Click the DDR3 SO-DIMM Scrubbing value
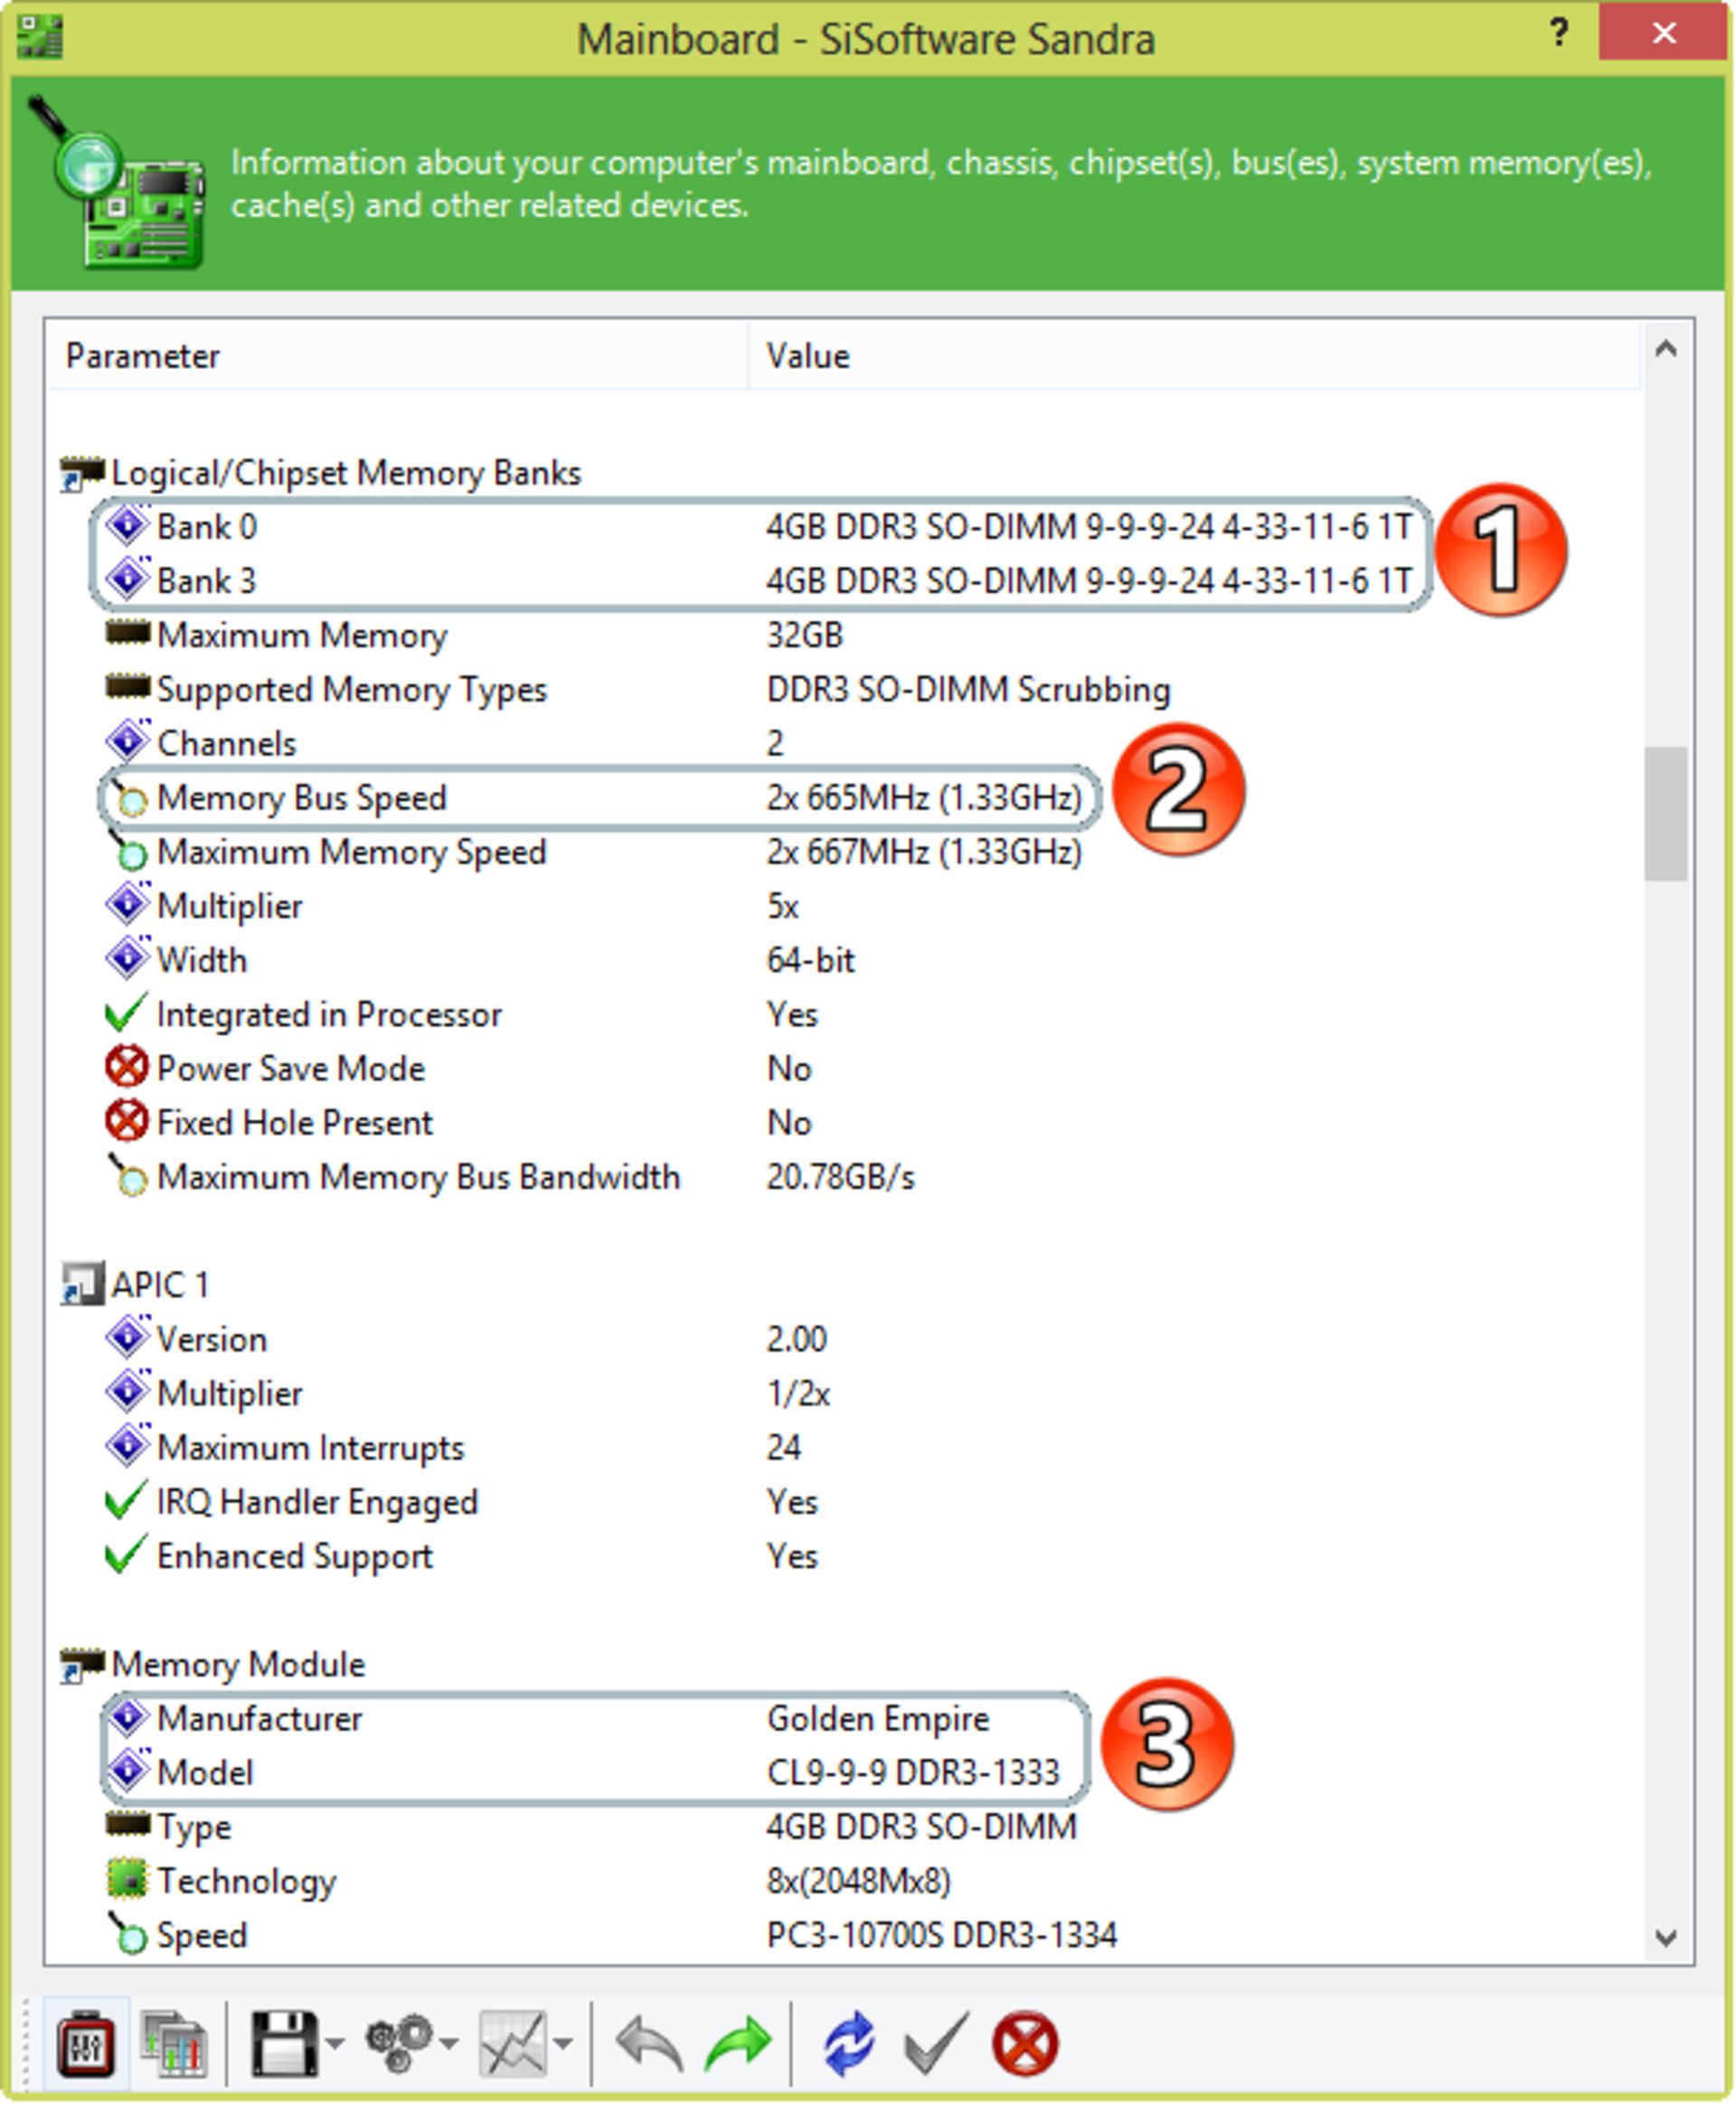Viewport: 1736px width, 2104px height. tap(968, 689)
